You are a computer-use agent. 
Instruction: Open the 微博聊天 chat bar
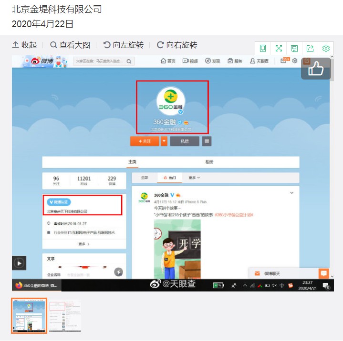(284, 273)
